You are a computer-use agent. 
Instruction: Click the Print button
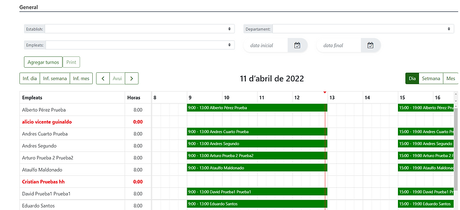click(71, 62)
